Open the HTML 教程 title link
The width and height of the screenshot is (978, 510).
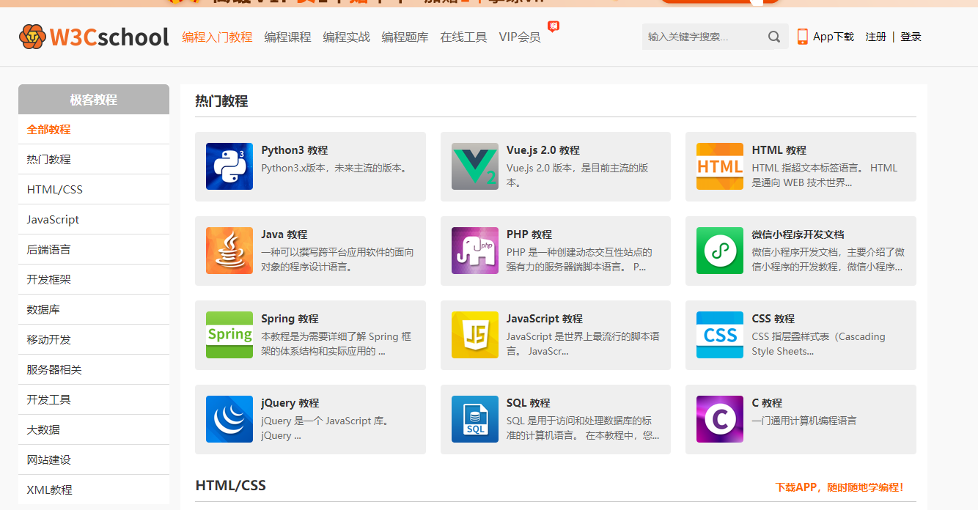[779, 150]
